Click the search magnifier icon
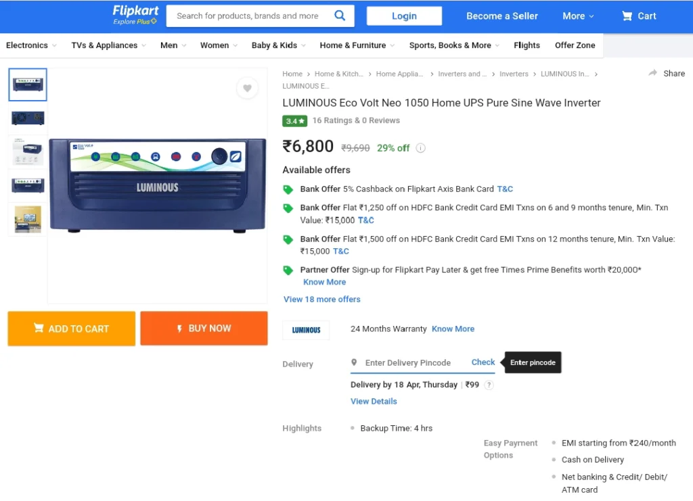Viewport: 693px width, 501px height. coord(340,16)
